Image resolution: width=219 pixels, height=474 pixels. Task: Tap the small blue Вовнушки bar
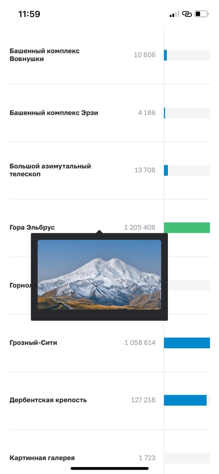165,55
